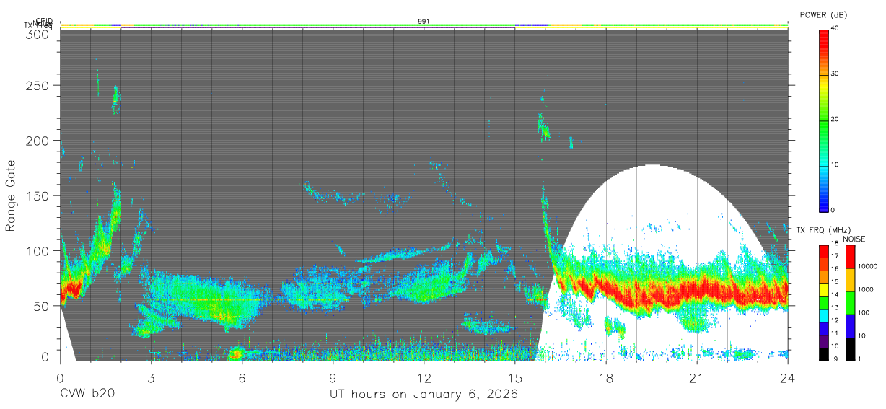Click the UT hour 9 axis label
The width and height of the screenshot is (886, 409).
click(x=333, y=377)
